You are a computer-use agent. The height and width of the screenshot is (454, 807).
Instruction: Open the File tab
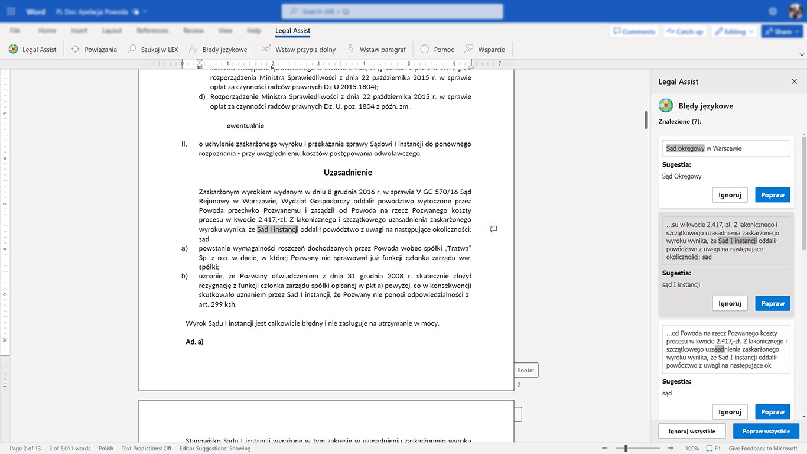coord(15,30)
